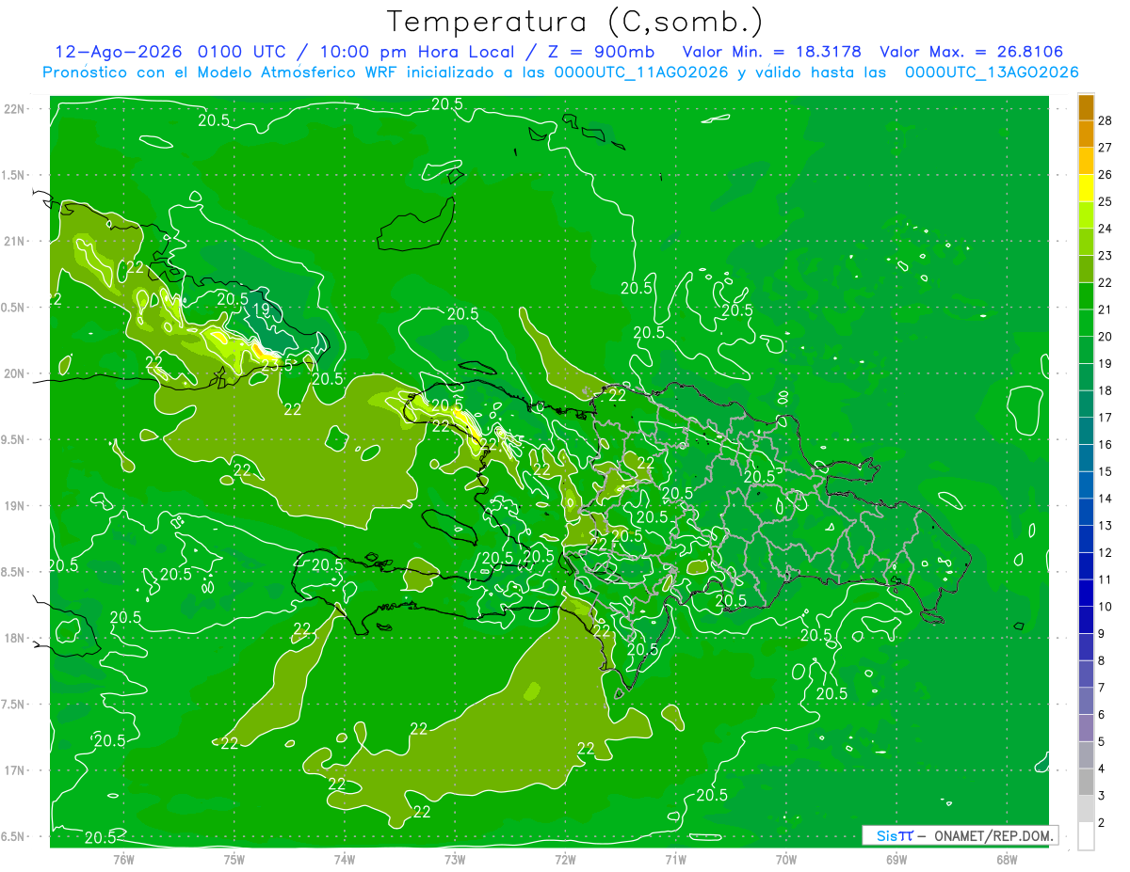Viewport: 1130px width, 872px height.
Task: Select the '12-Ago-2026' date text
Action: pyautogui.click(x=117, y=52)
